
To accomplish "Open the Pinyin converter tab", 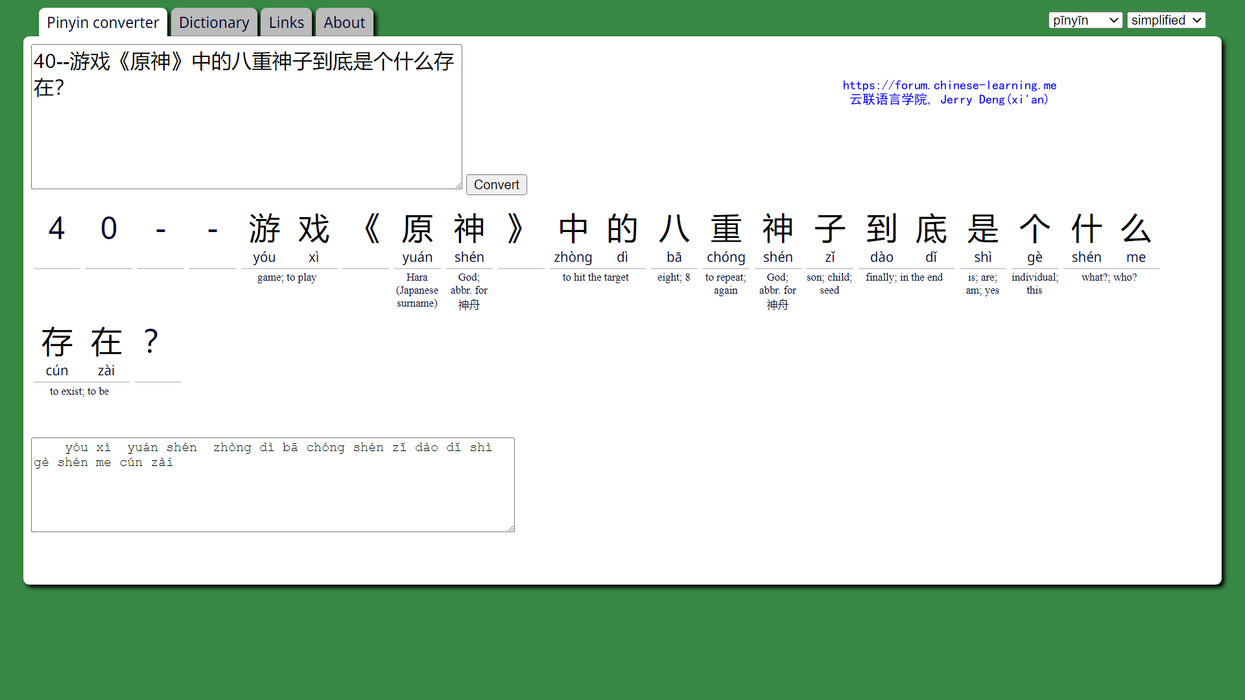I will [102, 23].
